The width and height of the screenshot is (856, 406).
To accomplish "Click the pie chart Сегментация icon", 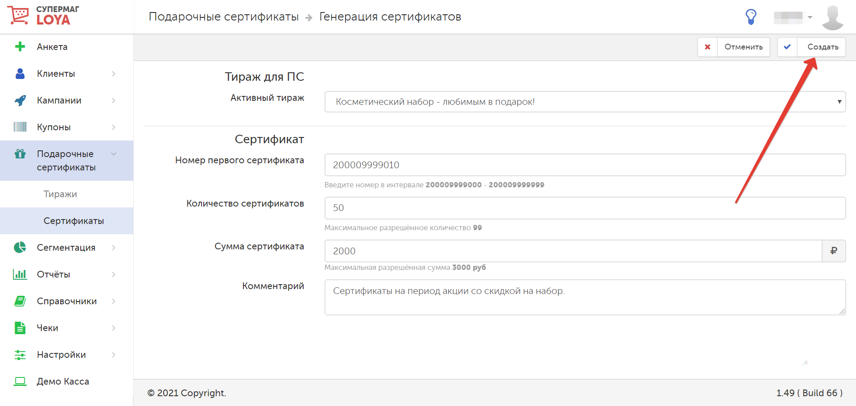I will 20,248.
